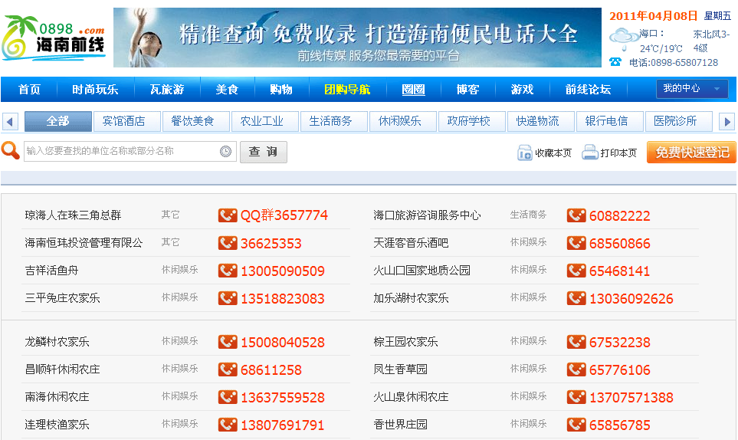The height and width of the screenshot is (440, 738).
Task: Select the 快递物流 category tab
Action: pos(541,121)
